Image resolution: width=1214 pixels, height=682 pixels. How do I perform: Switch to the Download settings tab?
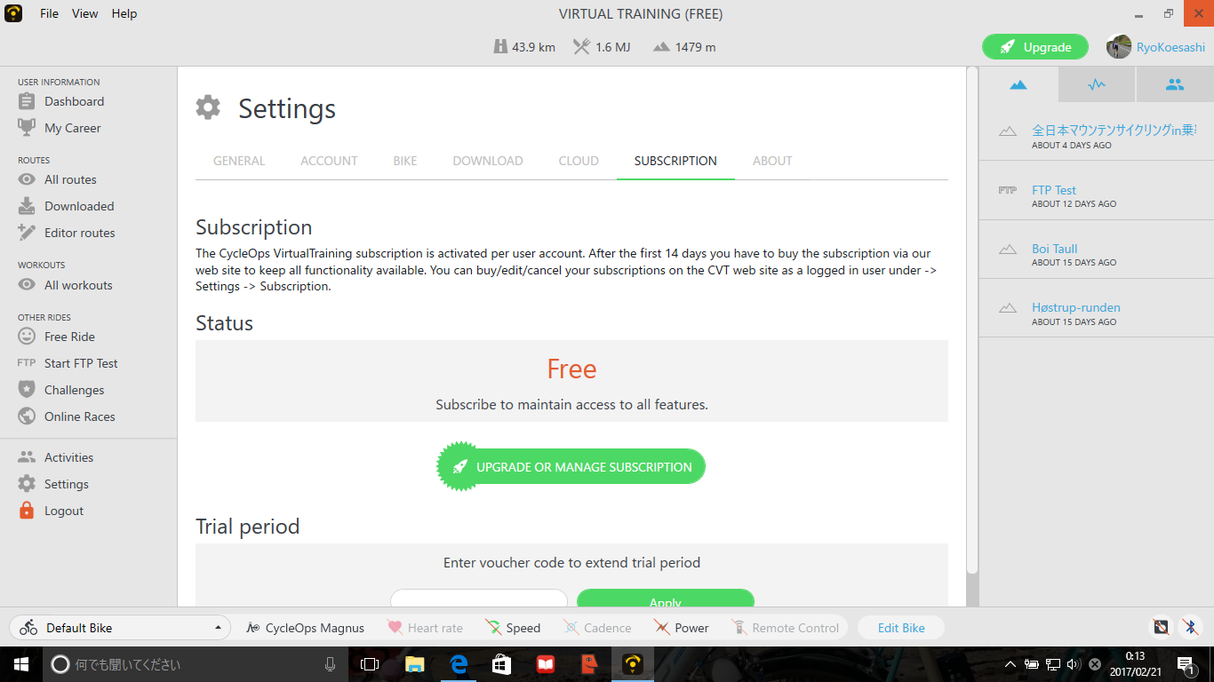coord(488,161)
